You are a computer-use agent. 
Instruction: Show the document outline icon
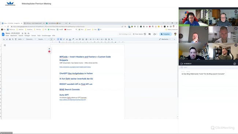[x=5, y=45]
